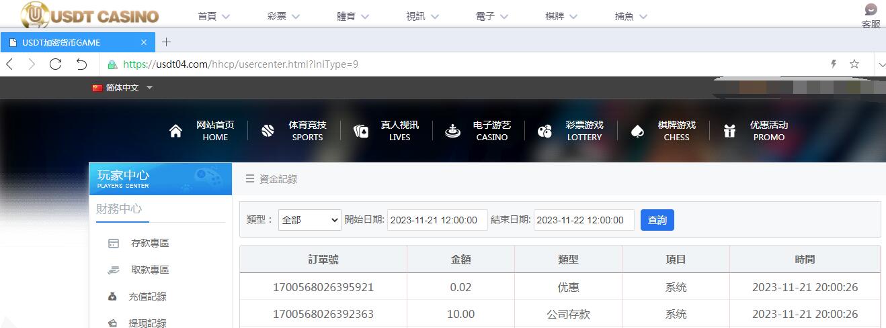Click the 訂單號 column header
886x328 pixels.
click(323, 259)
